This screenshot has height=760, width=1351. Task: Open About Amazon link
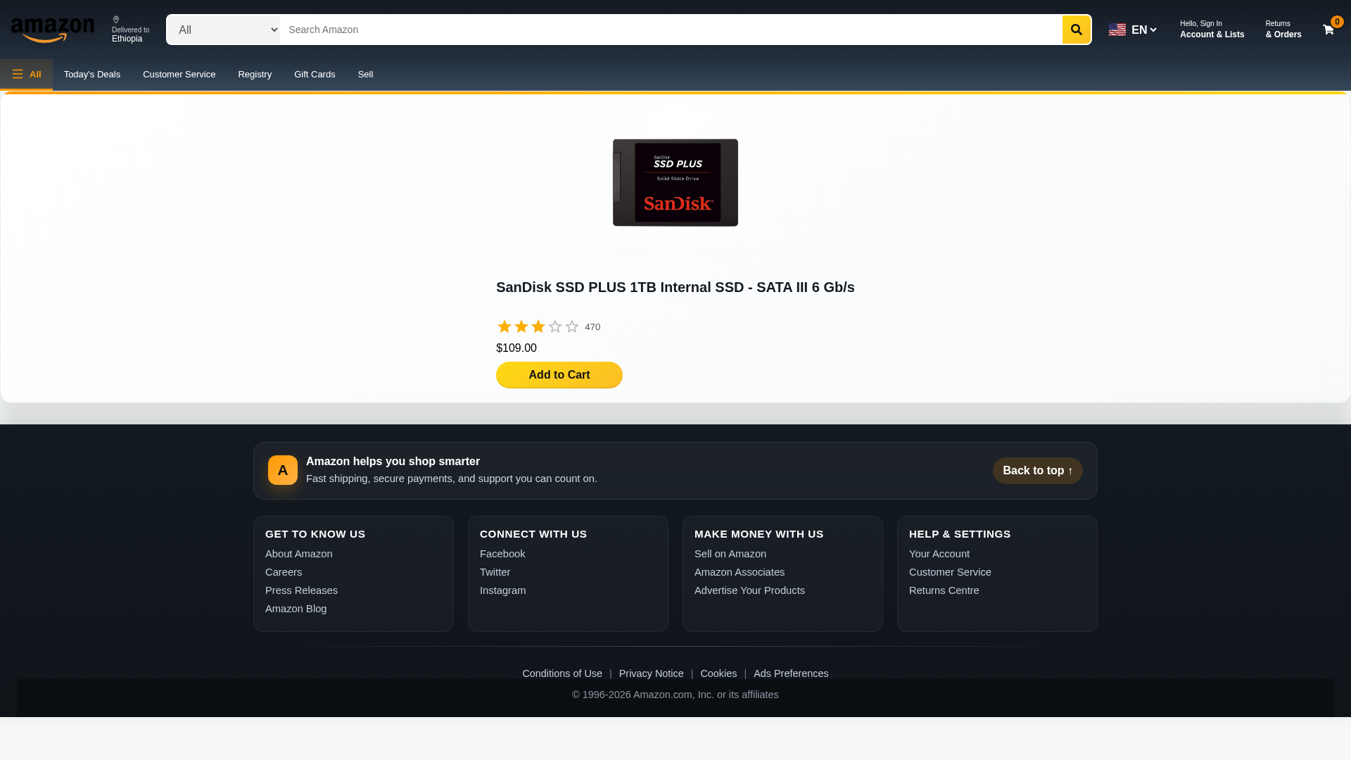click(299, 554)
